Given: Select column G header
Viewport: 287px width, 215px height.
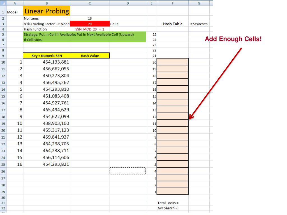Looking at the screenshot, I should 199,3.
